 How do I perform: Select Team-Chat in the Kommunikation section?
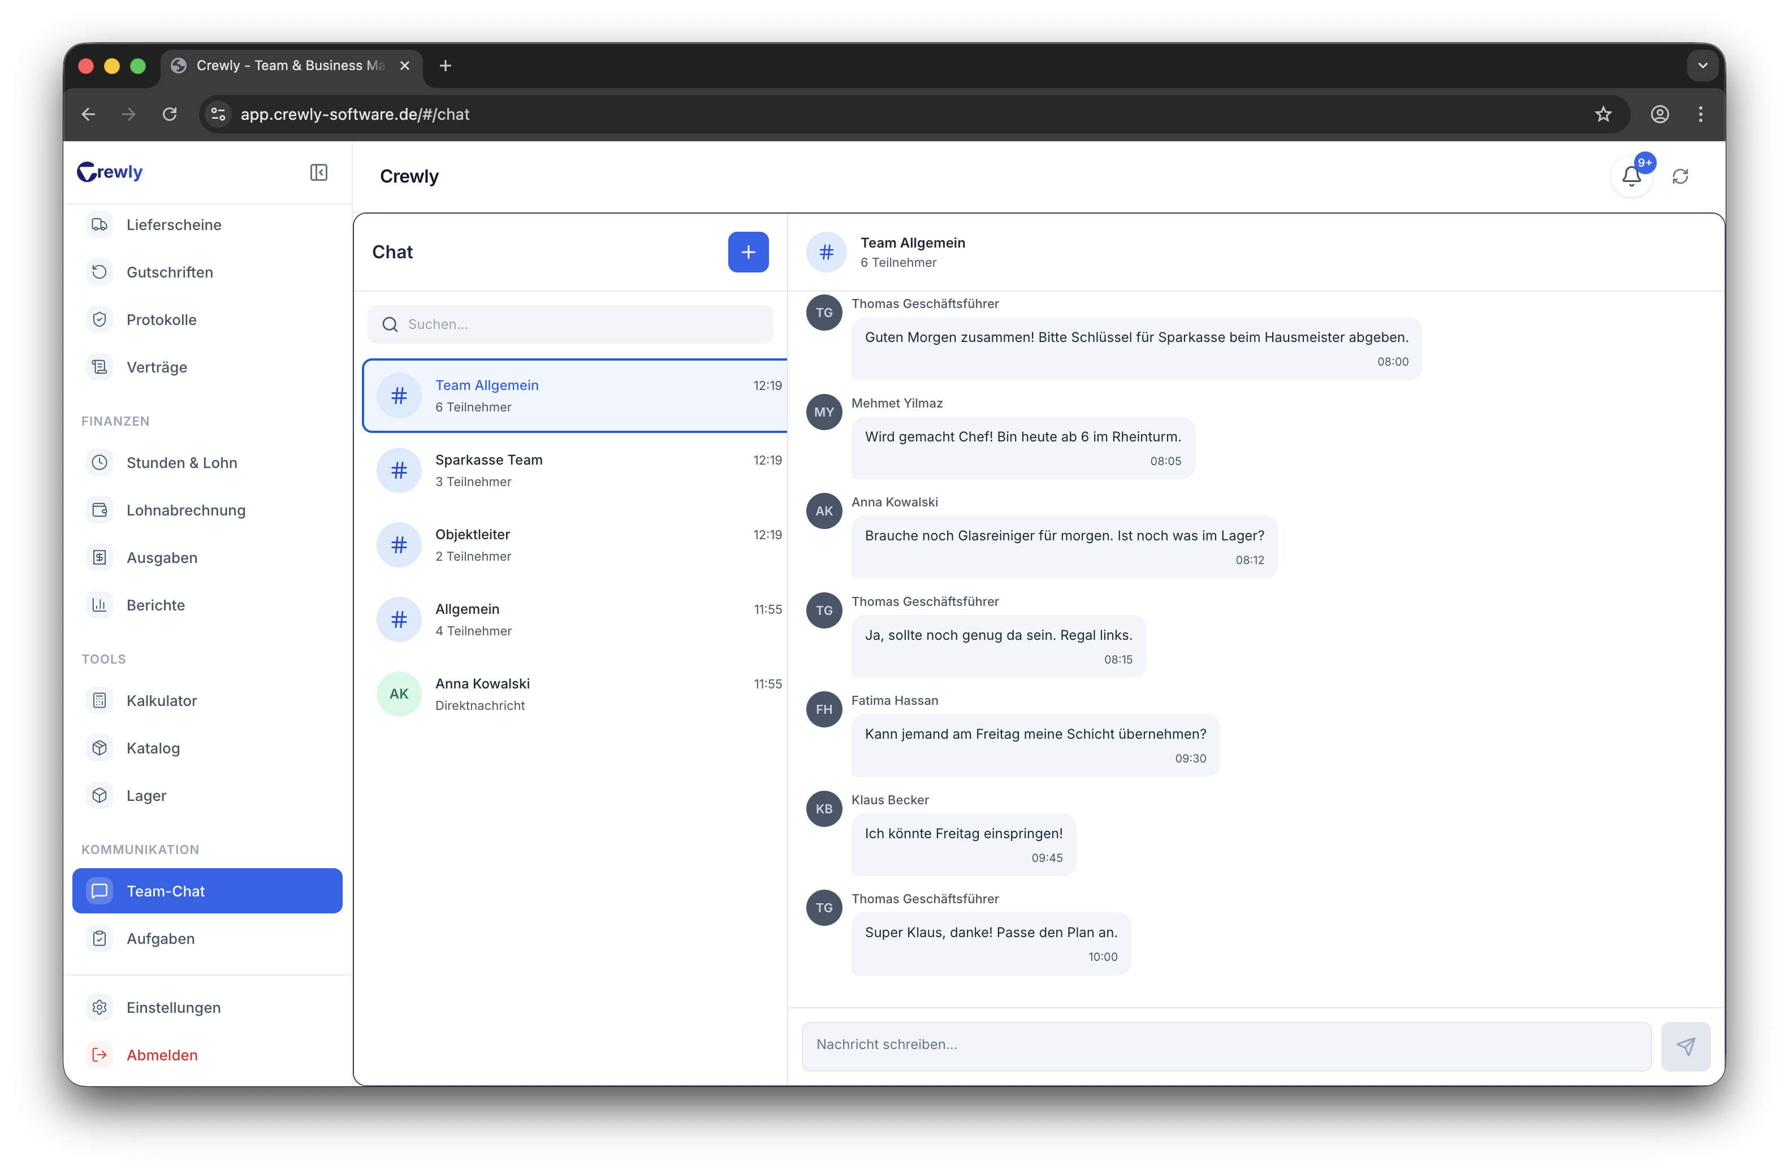pyautogui.click(x=165, y=890)
